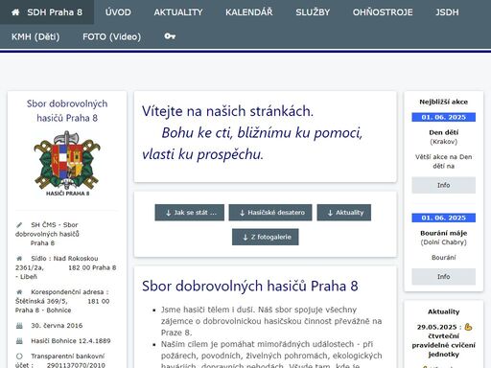Screen dimensions: 491x368
Task: Open the key login icon in navigation
Action: pyautogui.click(x=170, y=36)
